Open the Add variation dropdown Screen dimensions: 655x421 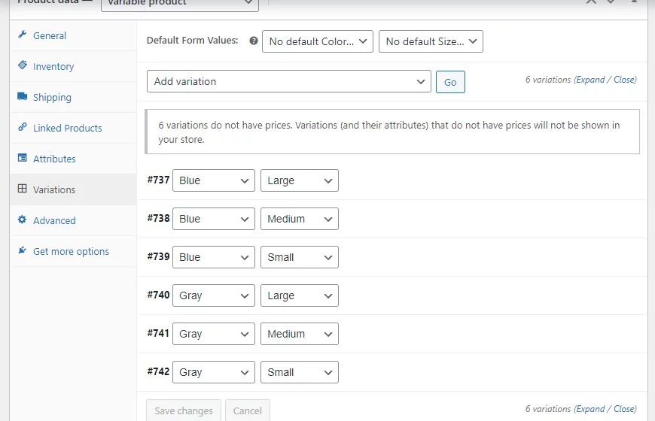[x=288, y=81]
